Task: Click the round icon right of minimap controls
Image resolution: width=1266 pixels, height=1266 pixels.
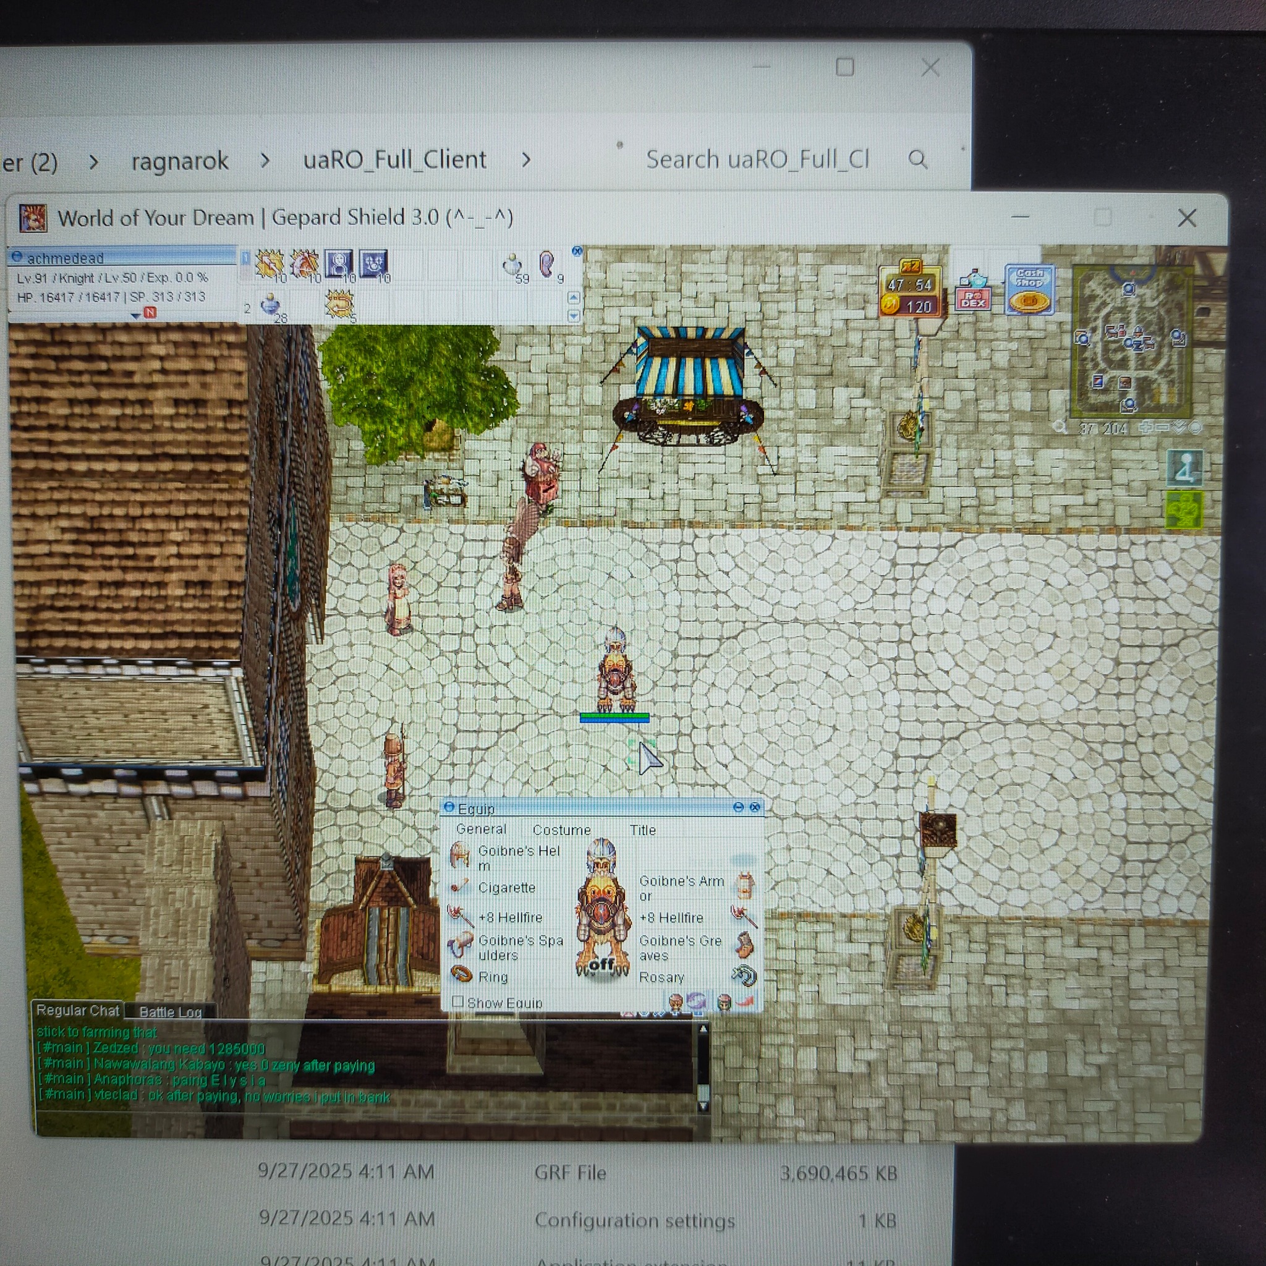Action: point(1196,428)
